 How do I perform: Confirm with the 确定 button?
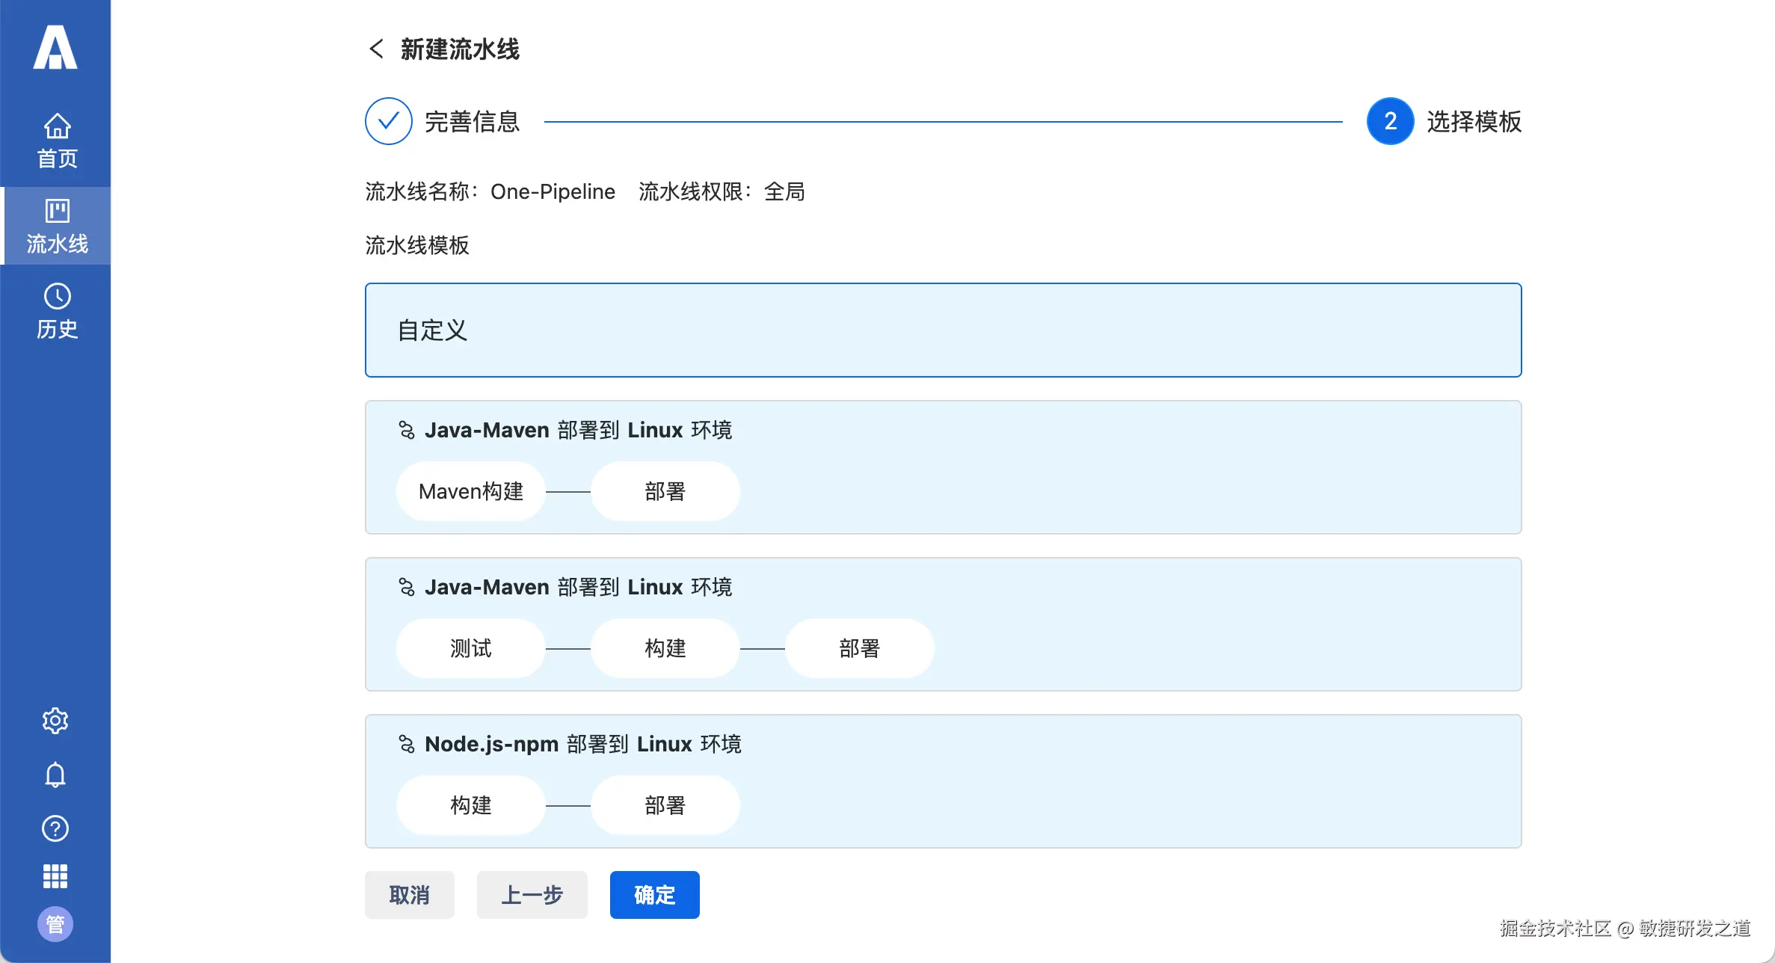654,895
